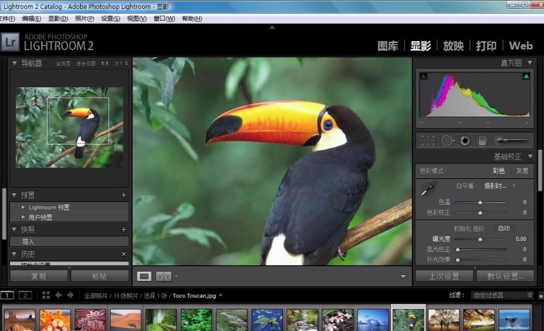This screenshot has width=544, height=331.
Task: Open the 显影(D) menu
Action: tap(58, 18)
